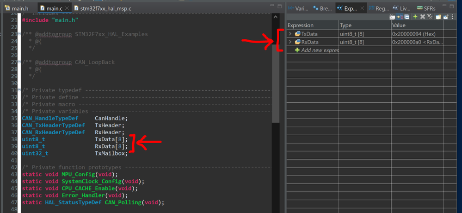The height and width of the screenshot is (213, 462).
Task: Click main.c file icon in editor tab
Action: tap(43, 8)
